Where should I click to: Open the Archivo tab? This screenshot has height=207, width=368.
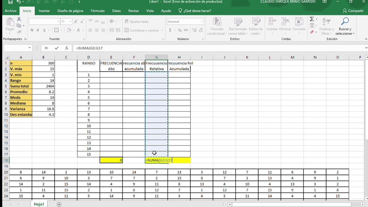[x=11, y=11]
